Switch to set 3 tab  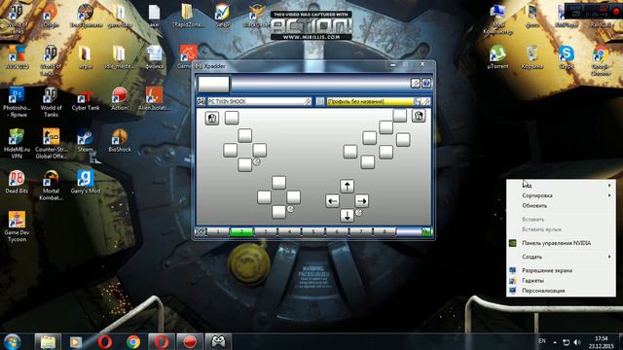click(266, 231)
